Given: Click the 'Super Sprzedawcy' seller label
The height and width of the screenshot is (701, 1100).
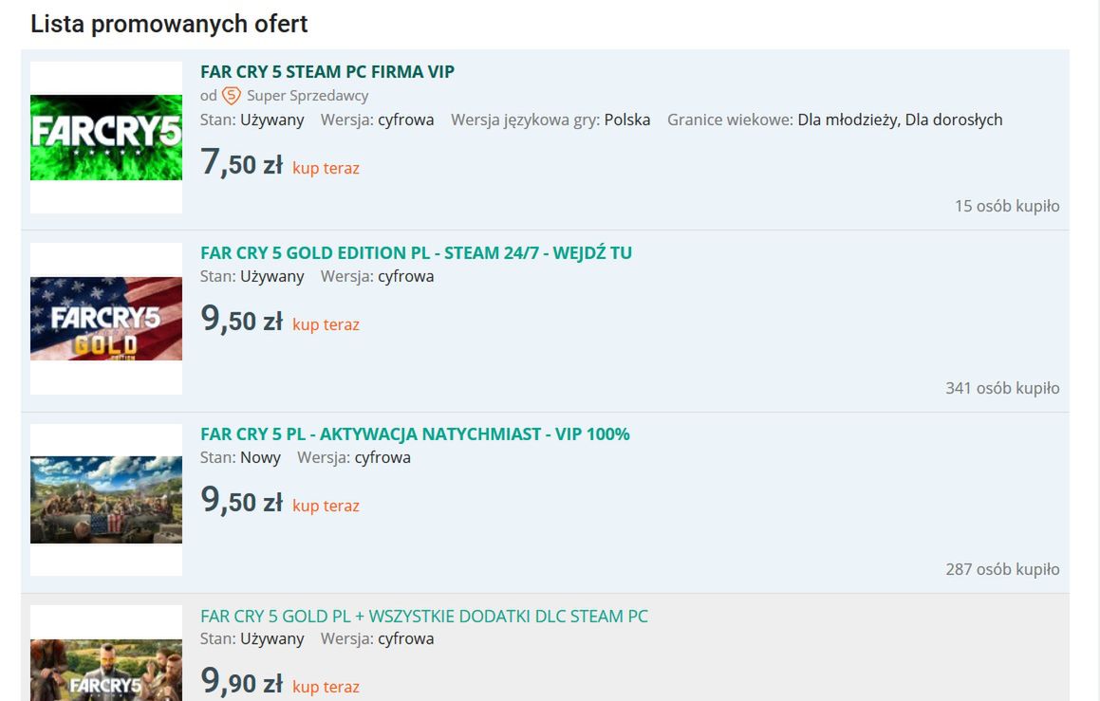Looking at the screenshot, I should tap(308, 96).
